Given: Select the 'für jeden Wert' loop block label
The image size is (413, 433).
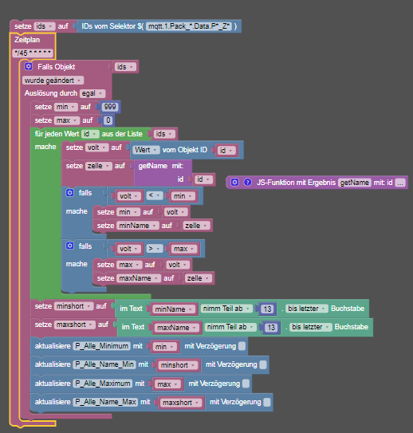Looking at the screenshot, I should (x=57, y=134).
